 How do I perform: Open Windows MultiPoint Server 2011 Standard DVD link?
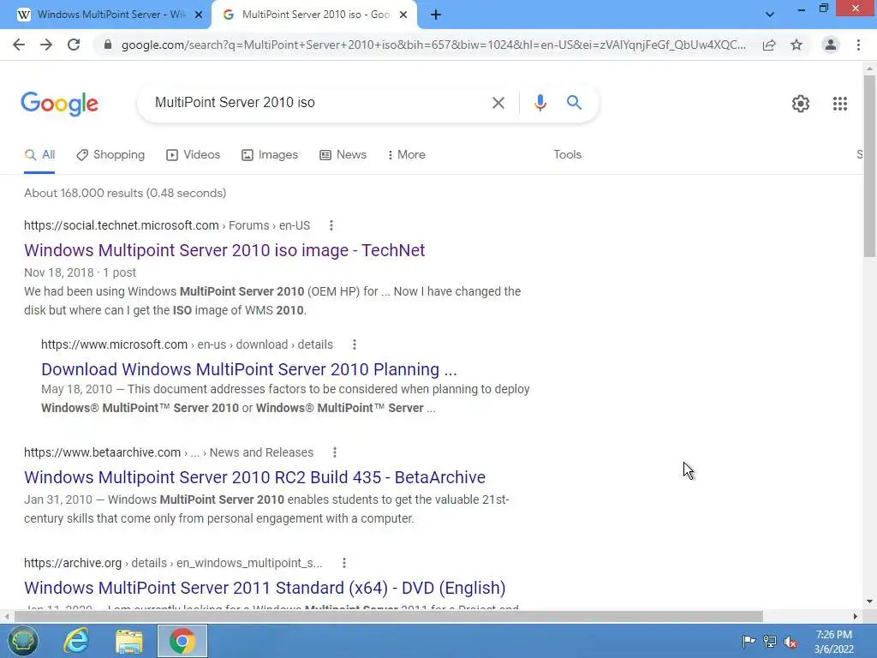(265, 588)
